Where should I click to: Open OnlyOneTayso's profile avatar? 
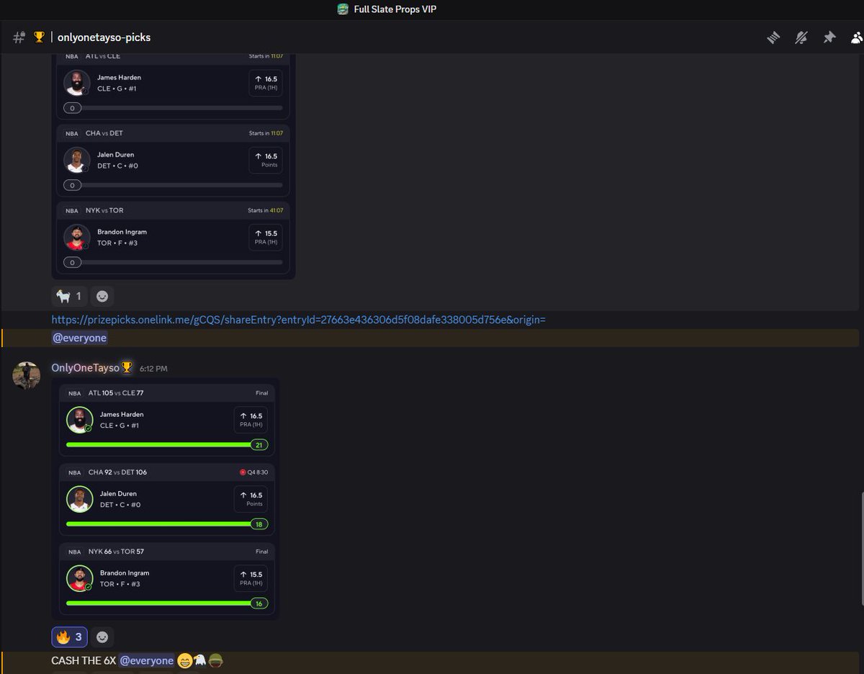click(27, 376)
